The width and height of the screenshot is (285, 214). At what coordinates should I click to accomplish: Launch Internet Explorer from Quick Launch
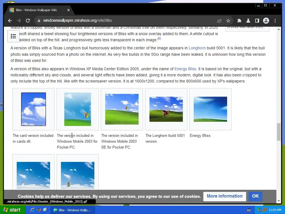(x=33, y=210)
